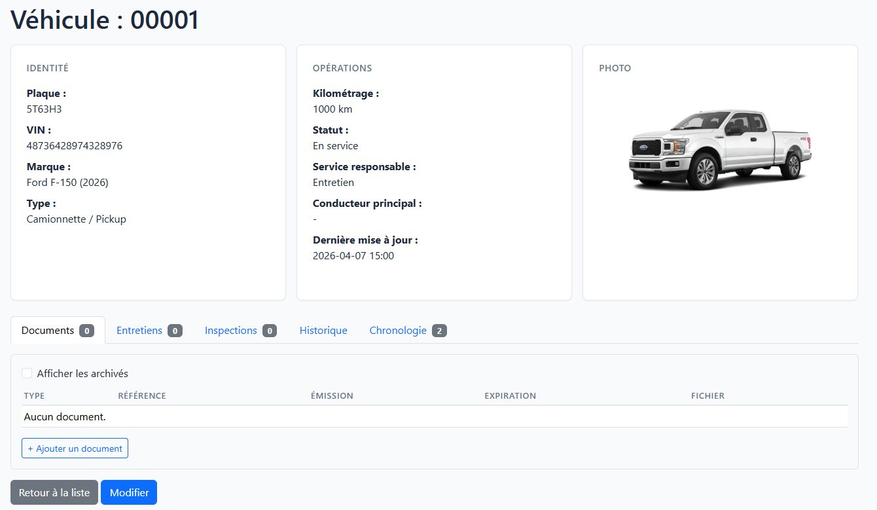877x510 pixels.
Task: Click the Modifier button
Action: point(129,492)
